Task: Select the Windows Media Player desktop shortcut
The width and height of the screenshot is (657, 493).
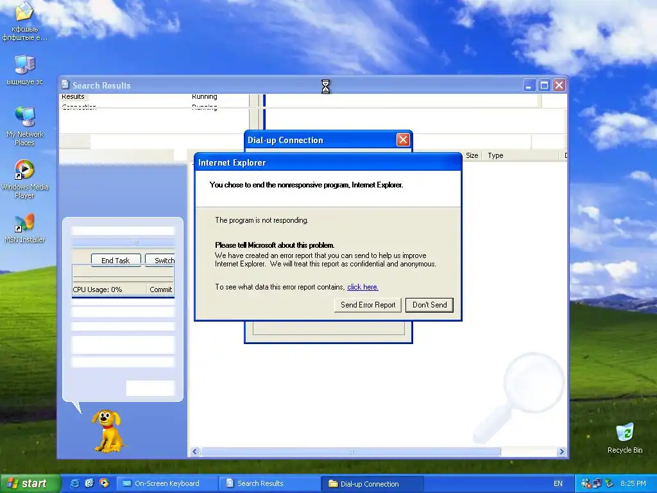Action: pyautogui.click(x=25, y=180)
